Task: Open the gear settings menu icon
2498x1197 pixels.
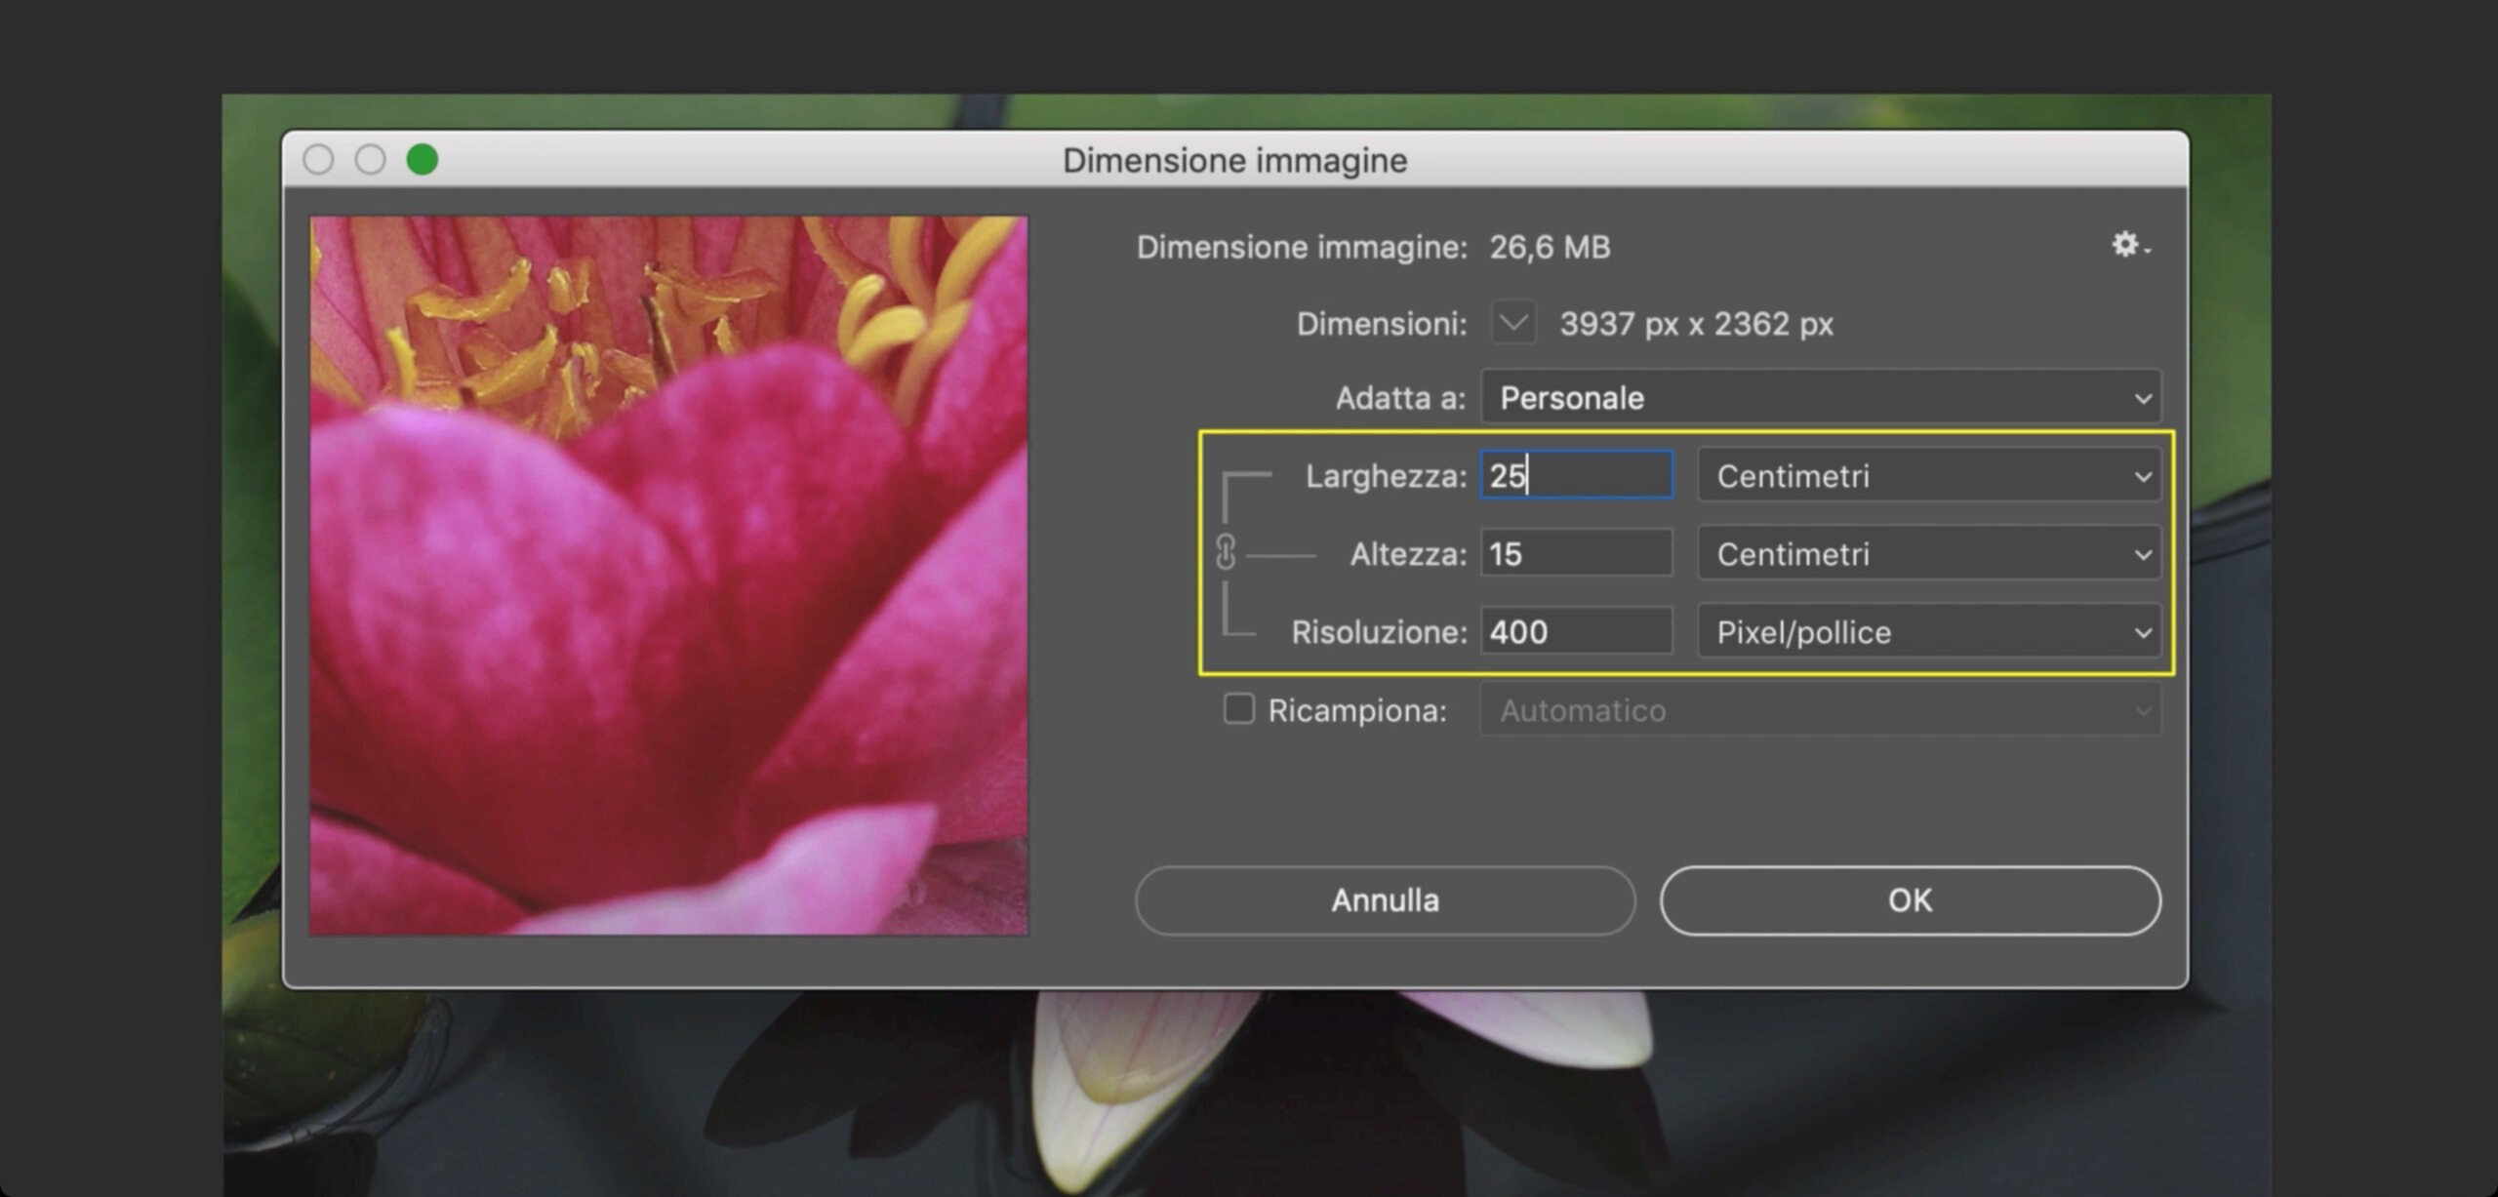Action: pyautogui.click(x=2130, y=244)
